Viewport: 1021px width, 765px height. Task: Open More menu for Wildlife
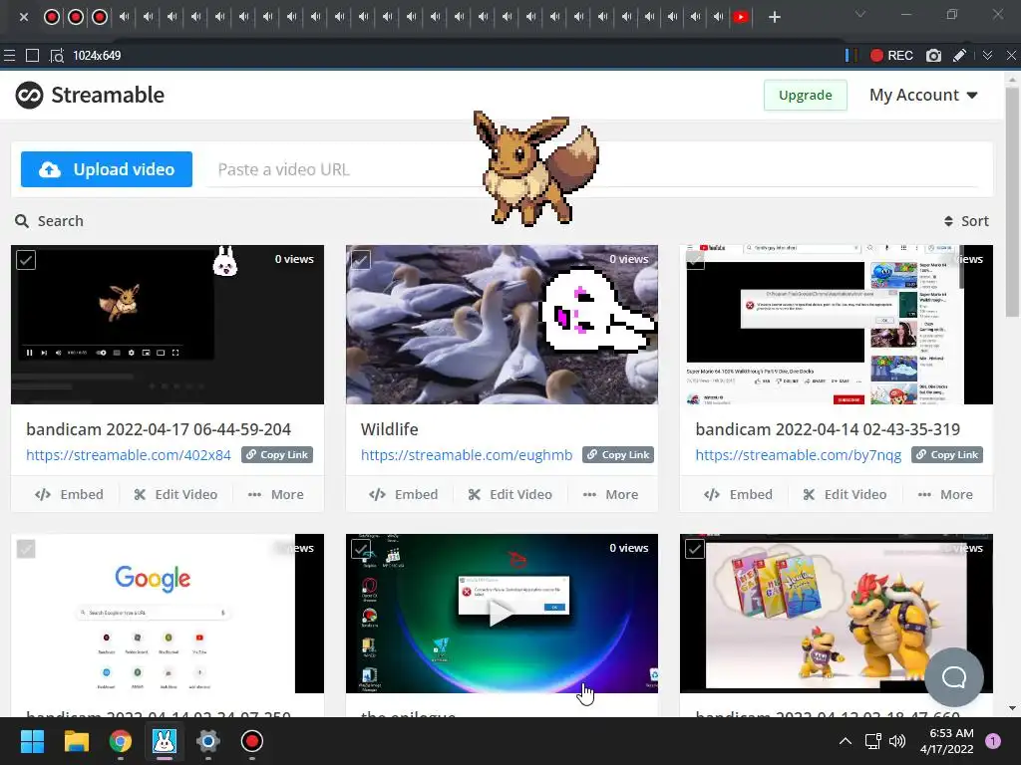(610, 494)
